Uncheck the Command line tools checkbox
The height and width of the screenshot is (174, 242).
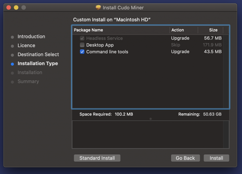(x=82, y=52)
